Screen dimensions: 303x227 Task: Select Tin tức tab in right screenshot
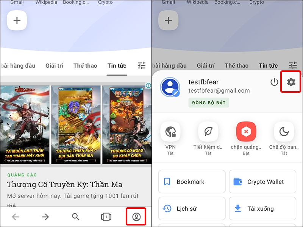(268, 66)
